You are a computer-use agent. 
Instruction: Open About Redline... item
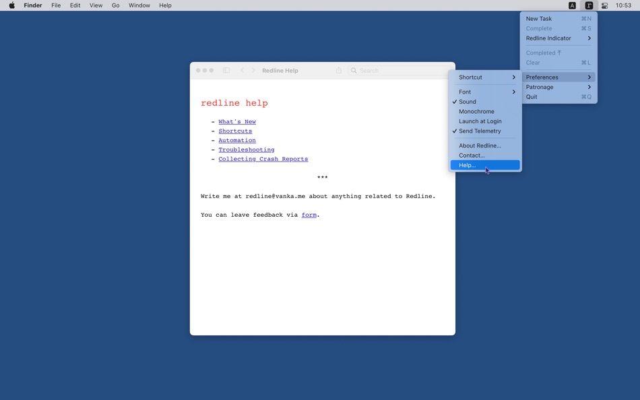click(485, 145)
